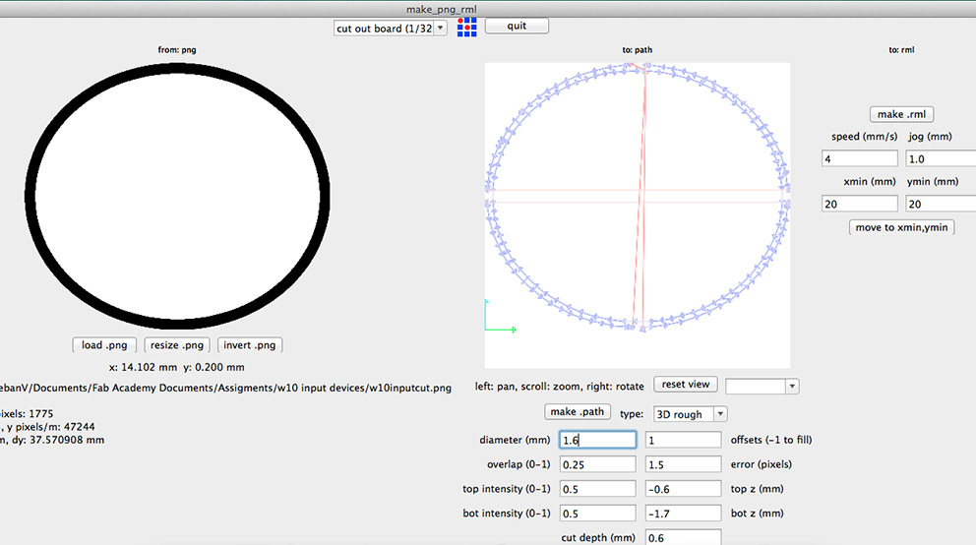Click the overlap field showing 0.25
This screenshot has width=976, height=545.
tap(597, 464)
